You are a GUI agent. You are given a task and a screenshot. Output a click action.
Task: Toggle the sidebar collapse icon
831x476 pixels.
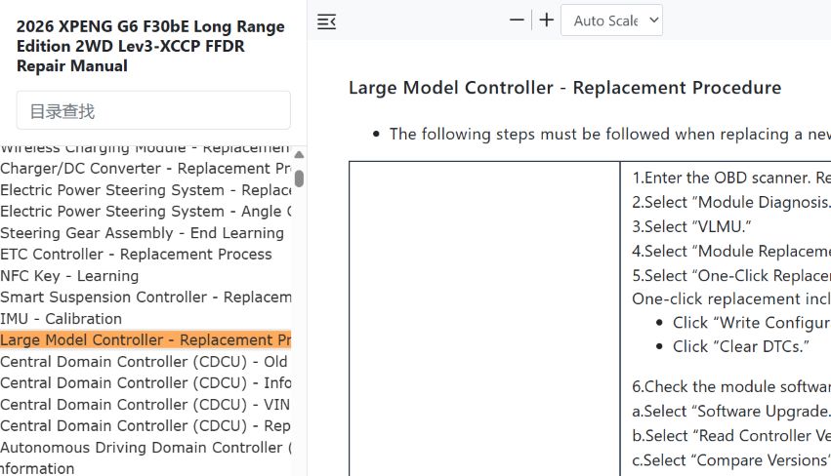tap(326, 21)
